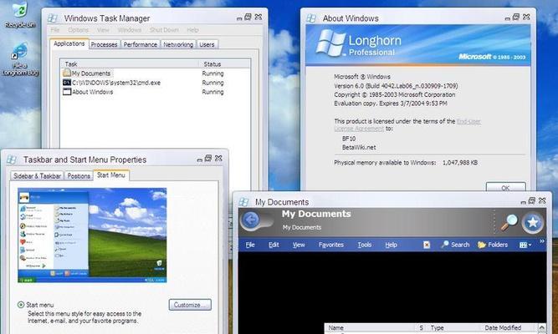Click the Customize button
The width and height of the screenshot is (558, 334).
(190, 305)
